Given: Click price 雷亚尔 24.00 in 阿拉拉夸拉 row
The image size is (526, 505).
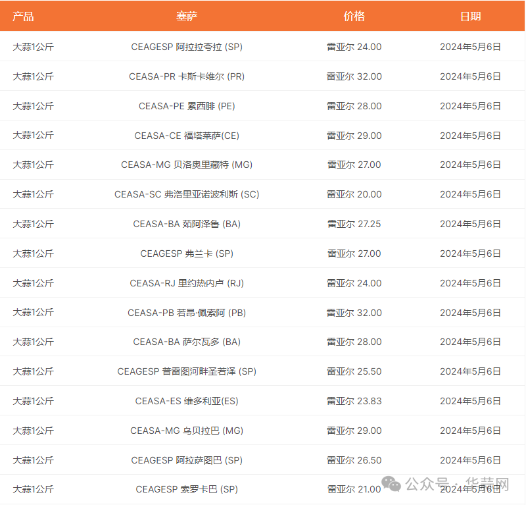Looking at the screenshot, I should 354,47.
